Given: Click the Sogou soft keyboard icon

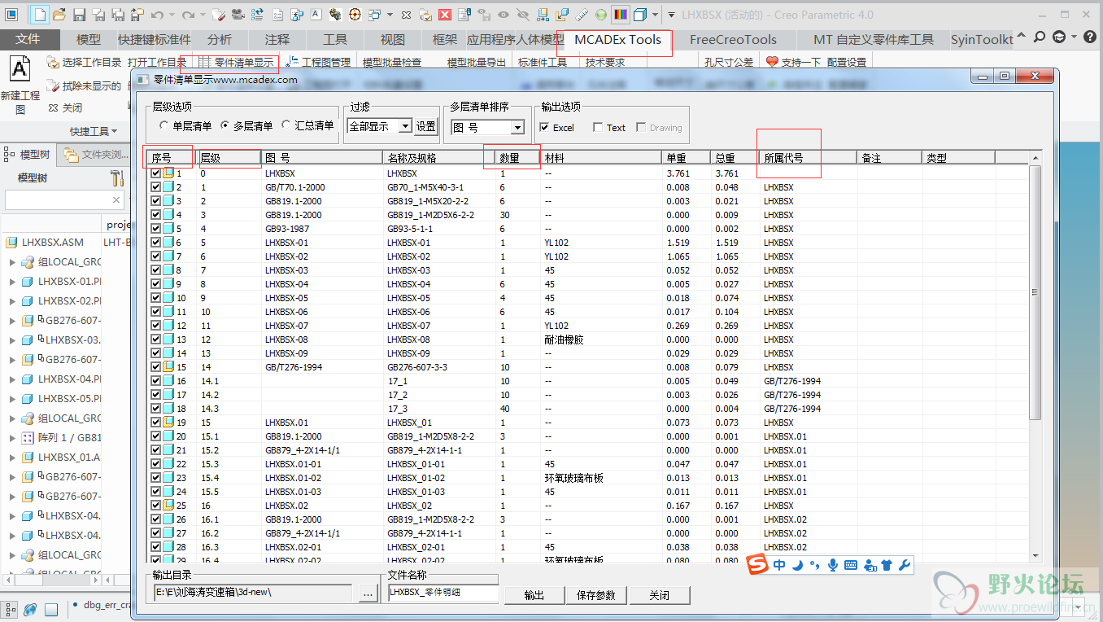Looking at the screenshot, I should (x=851, y=565).
